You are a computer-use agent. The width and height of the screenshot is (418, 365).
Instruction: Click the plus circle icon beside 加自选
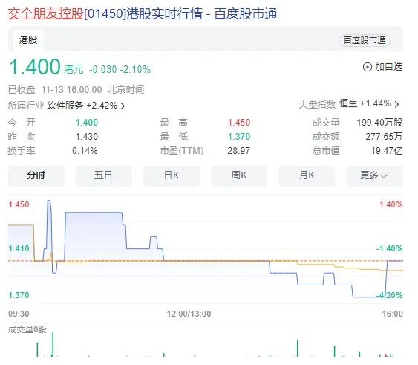click(367, 67)
